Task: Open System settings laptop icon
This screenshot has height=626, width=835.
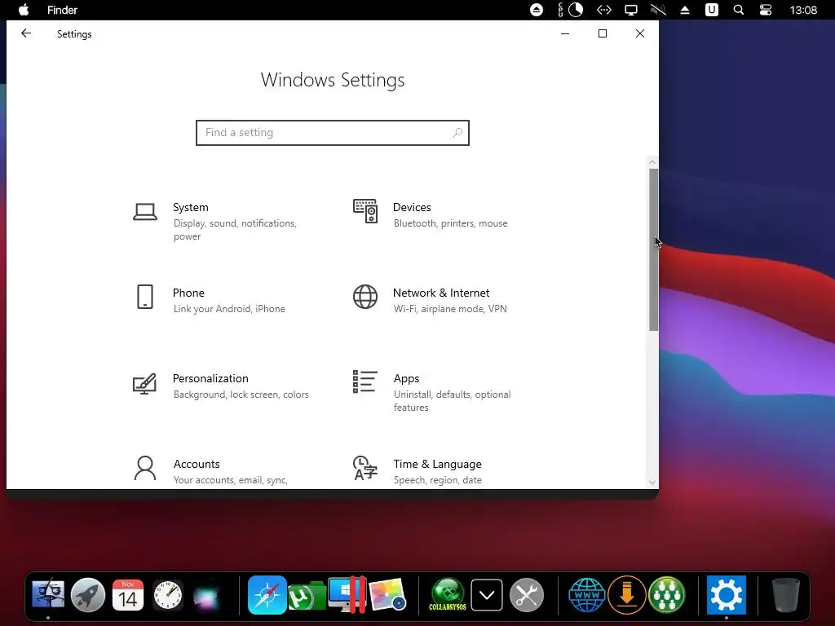Action: click(145, 212)
